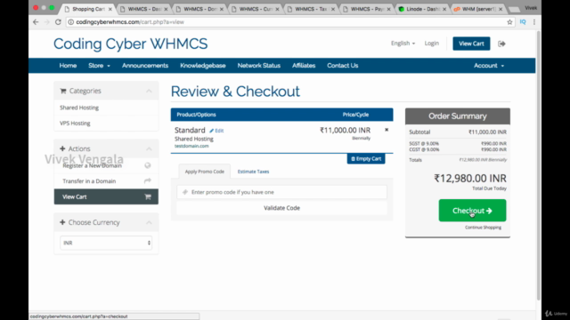Open the English language dropdown
The width and height of the screenshot is (570, 320).
pos(403,44)
